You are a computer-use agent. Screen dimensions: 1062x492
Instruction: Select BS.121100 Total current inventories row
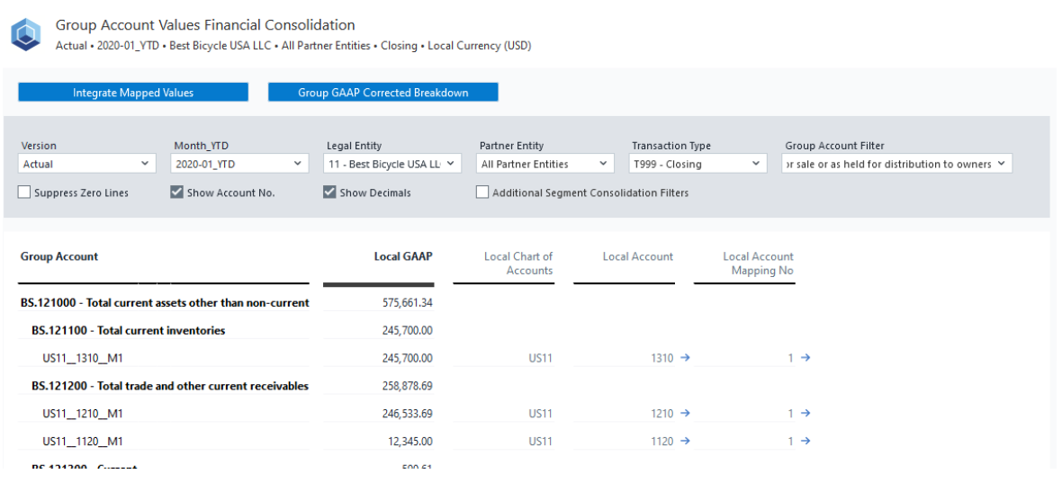click(x=128, y=330)
